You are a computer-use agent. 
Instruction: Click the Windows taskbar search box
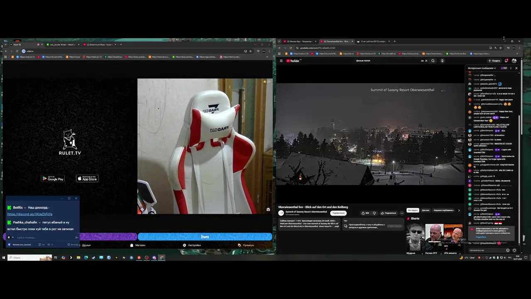tap(29, 257)
